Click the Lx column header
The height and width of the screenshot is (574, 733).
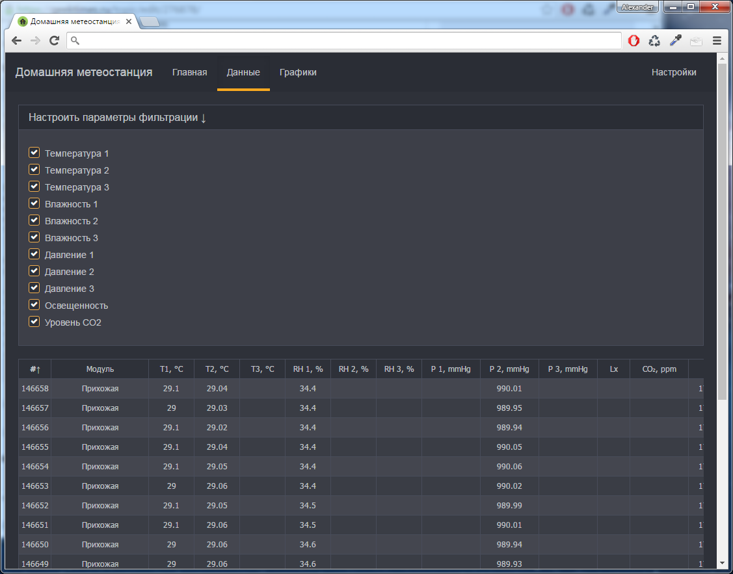(614, 369)
